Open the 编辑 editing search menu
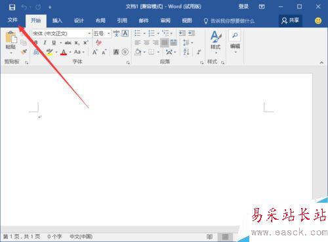 tap(235, 42)
